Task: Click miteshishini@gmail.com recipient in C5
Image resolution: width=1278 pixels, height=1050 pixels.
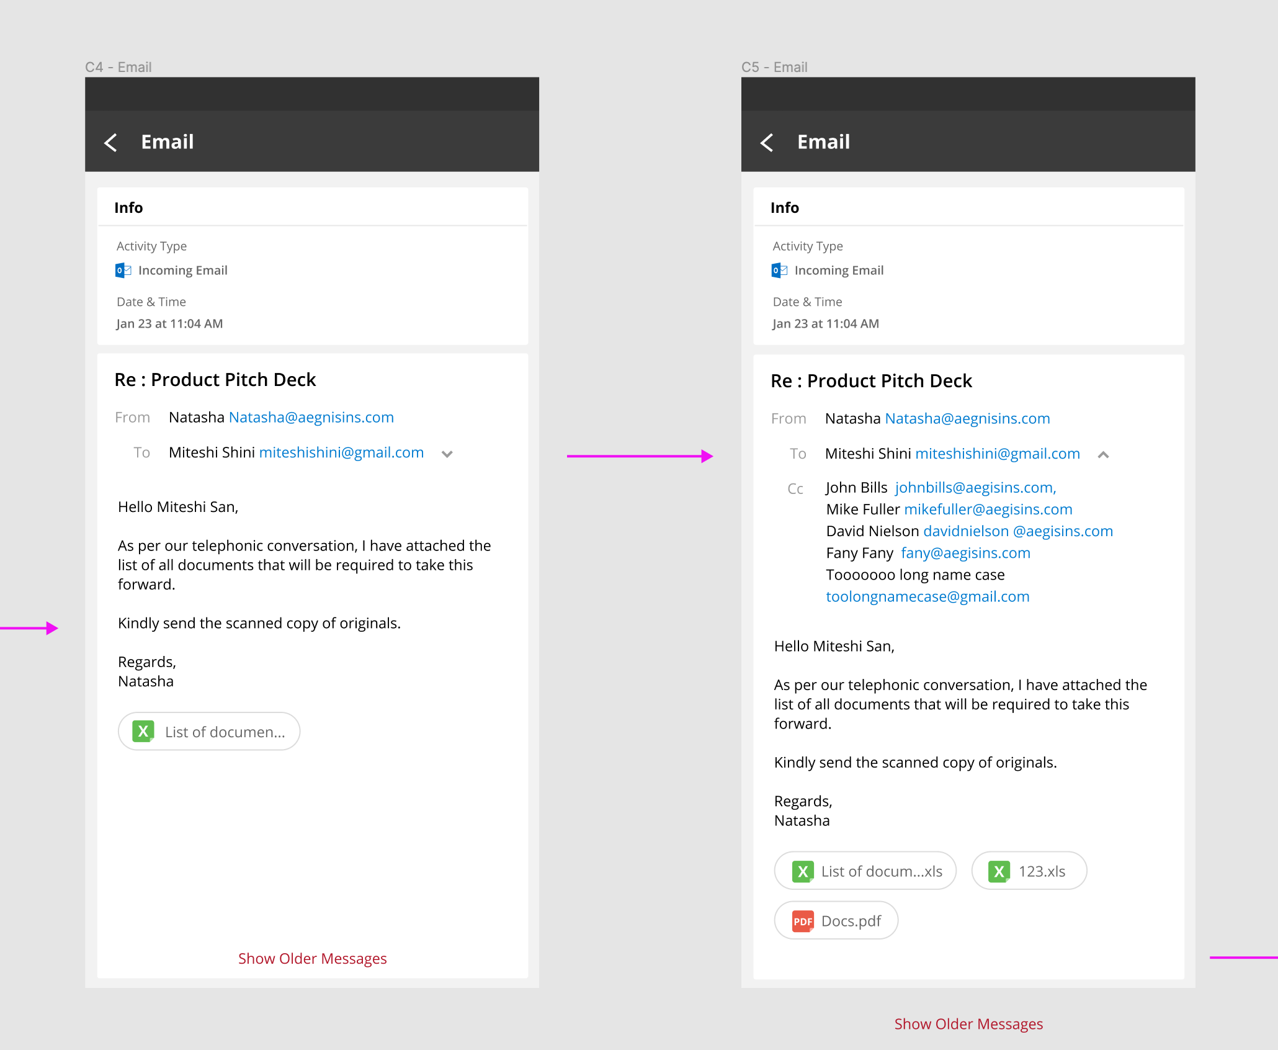Action: [x=997, y=454]
